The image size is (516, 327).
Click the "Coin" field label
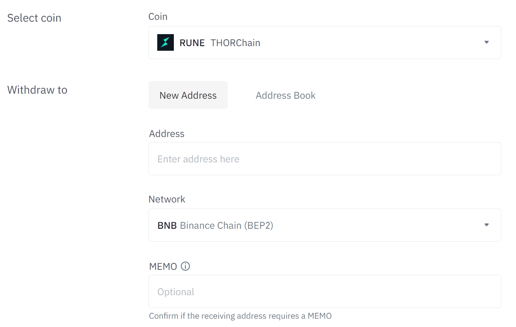[x=158, y=17]
